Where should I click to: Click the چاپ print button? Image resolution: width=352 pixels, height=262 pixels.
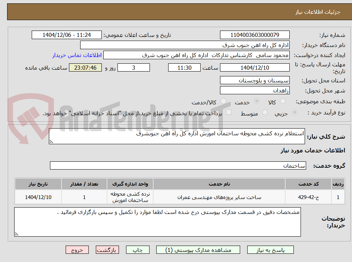pyautogui.click(x=138, y=250)
